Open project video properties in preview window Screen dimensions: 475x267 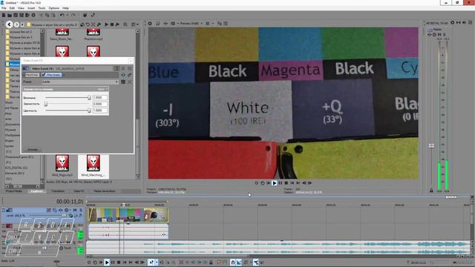[150, 23]
